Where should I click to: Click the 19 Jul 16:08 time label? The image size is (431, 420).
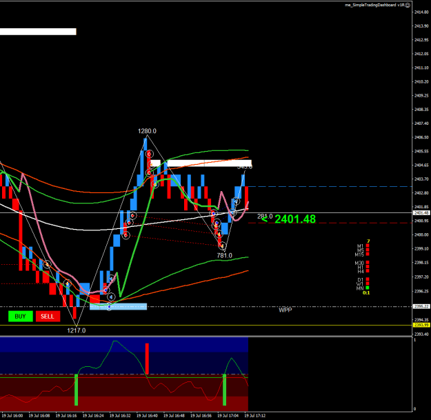coord(39,416)
